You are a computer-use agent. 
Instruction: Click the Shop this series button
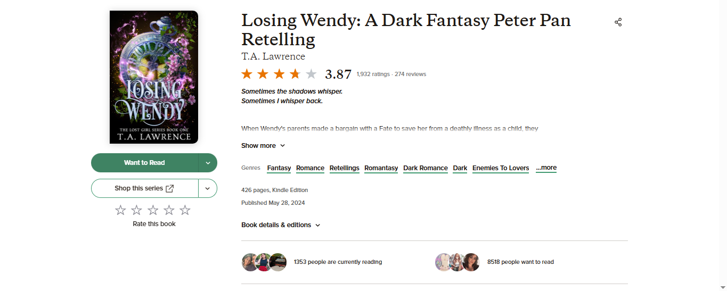click(144, 188)
